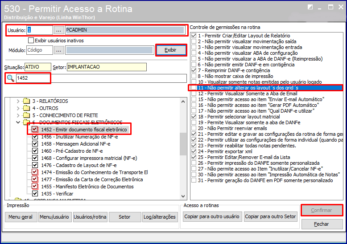Click the Exibir button

[x=171, y=50]
